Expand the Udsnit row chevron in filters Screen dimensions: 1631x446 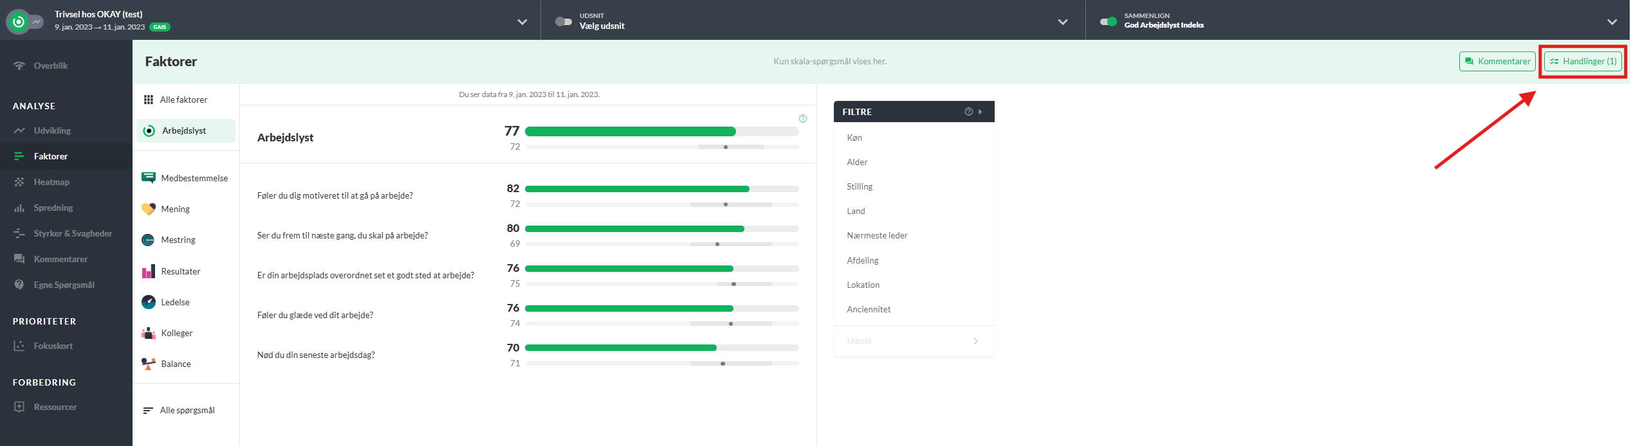(976, 341)
